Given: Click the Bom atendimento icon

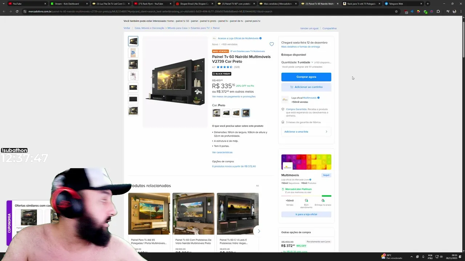Looking at the screenshot, I should point(306,200).
